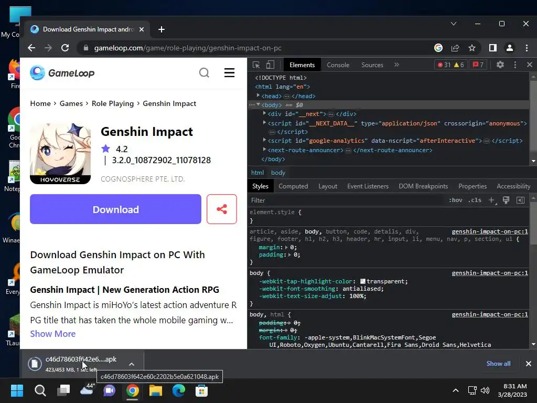Image resolution: width=537 pixels, height=403 pixels.
Task: Open the Event Listeners tab
Action: click(368, 186)
